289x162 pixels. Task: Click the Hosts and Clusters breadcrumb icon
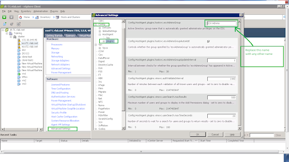pos(57,17)
